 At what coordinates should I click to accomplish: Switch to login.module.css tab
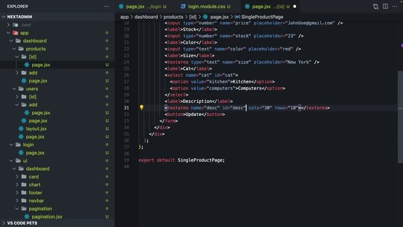207,7
